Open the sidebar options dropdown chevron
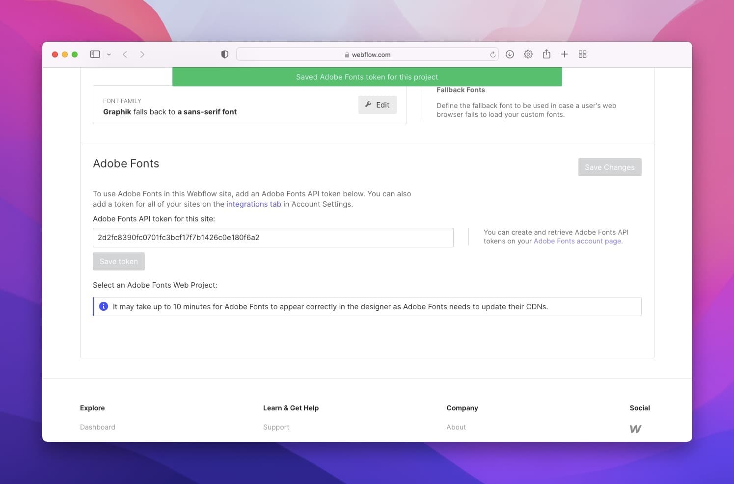The width and height of the screenshot is (734, 484). [109, 54]
